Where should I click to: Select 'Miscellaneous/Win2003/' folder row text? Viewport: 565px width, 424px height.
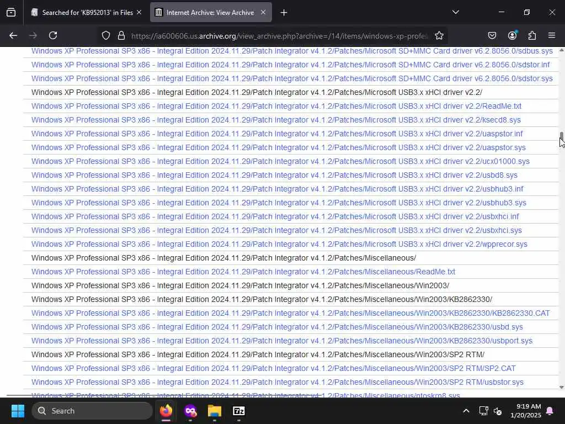coord(241,285)
